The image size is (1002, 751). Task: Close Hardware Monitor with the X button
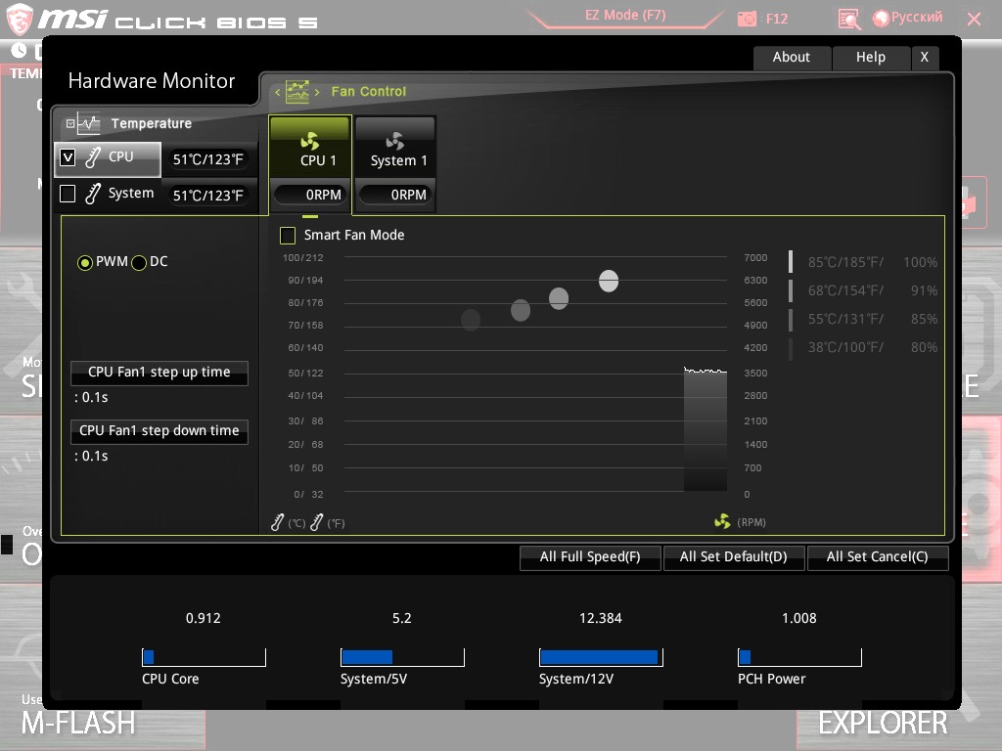click(924, 58)
